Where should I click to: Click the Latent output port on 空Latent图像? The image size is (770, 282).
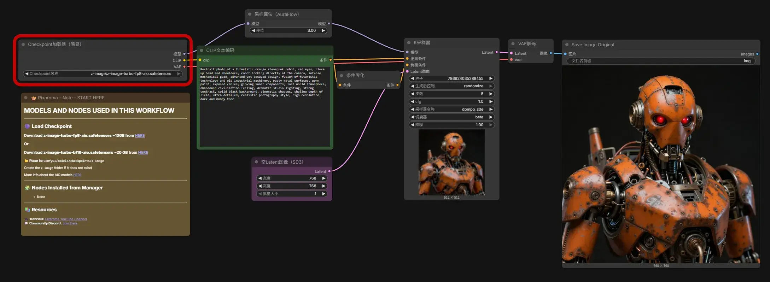pyautogui.click(x=329, y=171)
